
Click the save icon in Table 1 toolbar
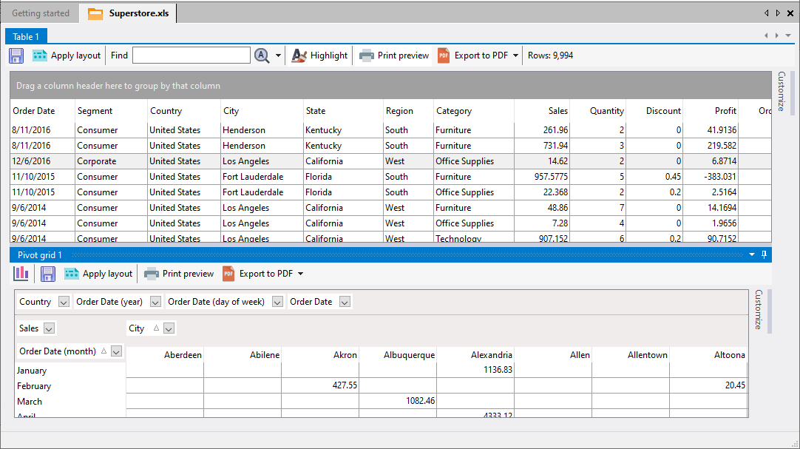point(16,55)
